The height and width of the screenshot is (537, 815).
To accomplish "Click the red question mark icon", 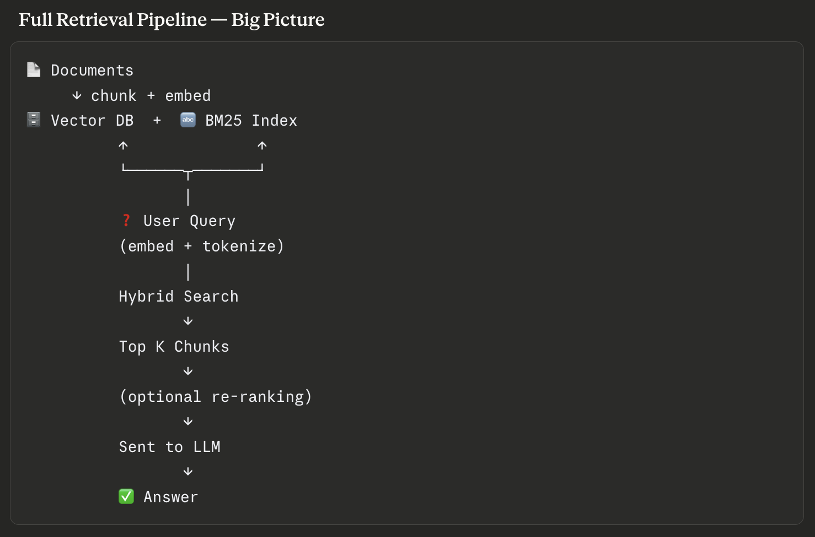I will click(x=126, y=220).
